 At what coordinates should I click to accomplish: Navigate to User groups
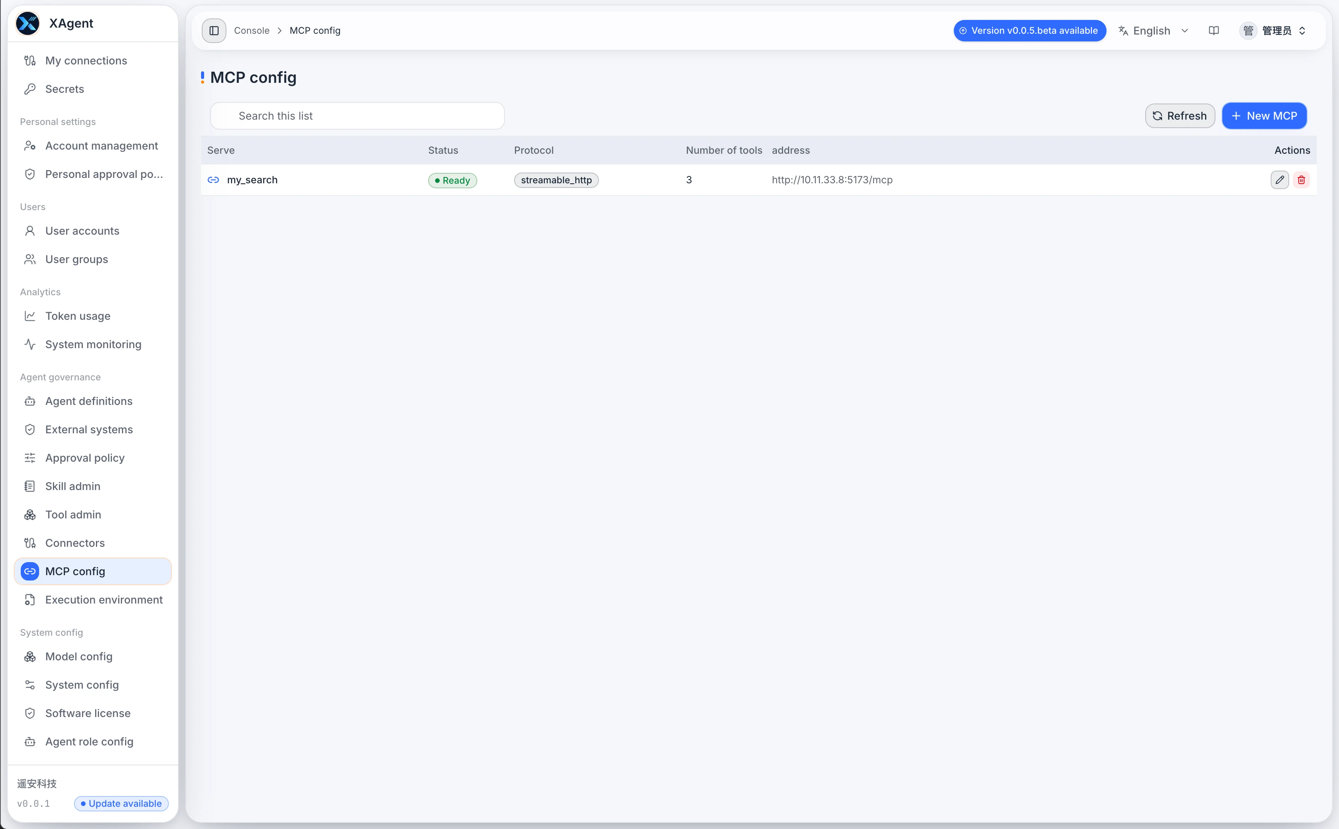click(x=93, y=259)
